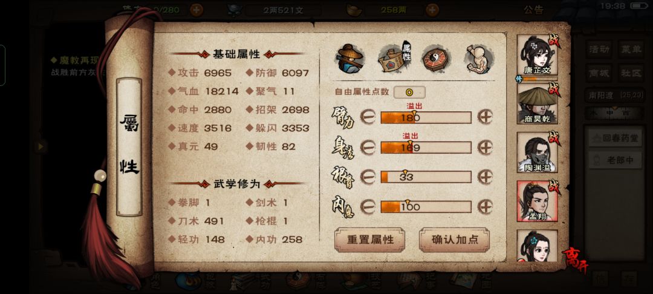Select the 孟翔 character portrait
The image size is (653, 294).
coord(538,201)
